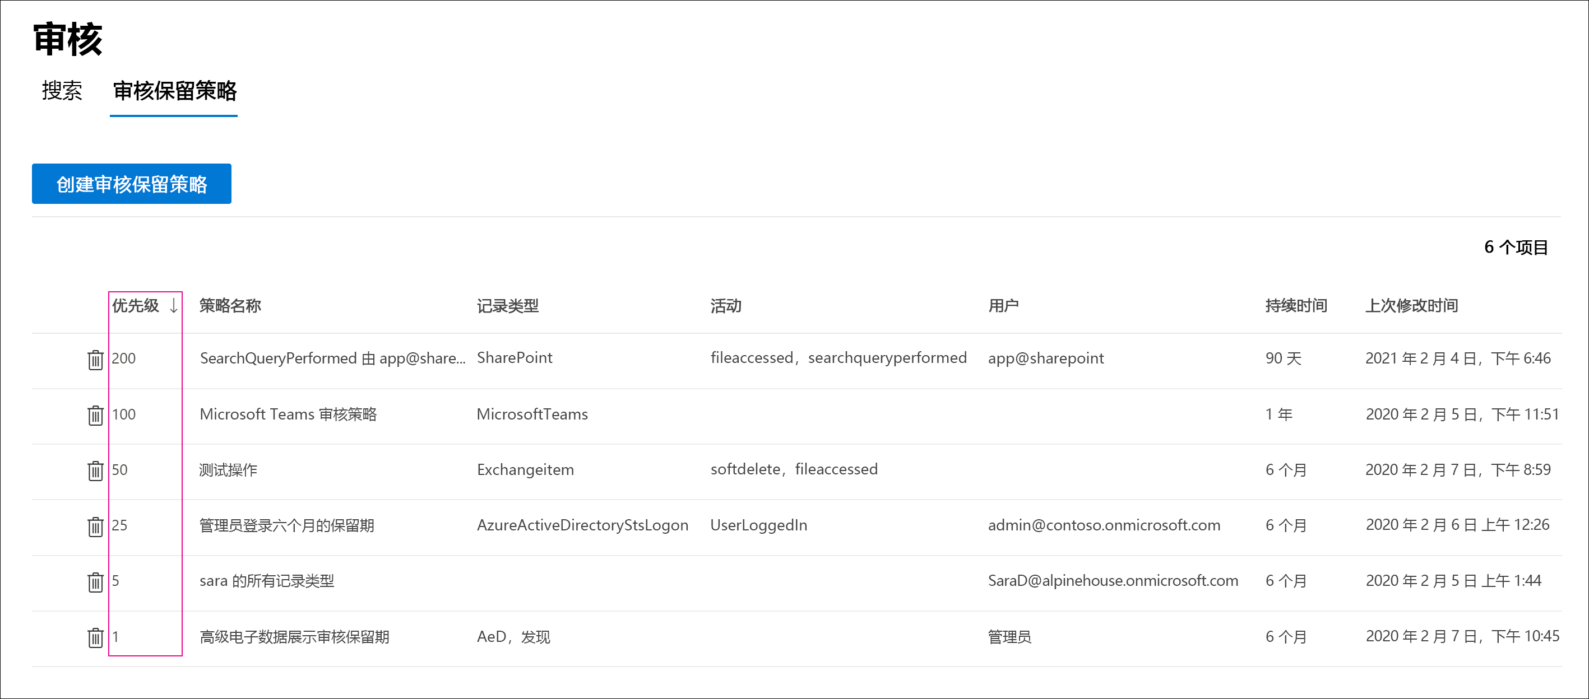
Task: Open the 测试操作 policy
Action: coord(228,470)
